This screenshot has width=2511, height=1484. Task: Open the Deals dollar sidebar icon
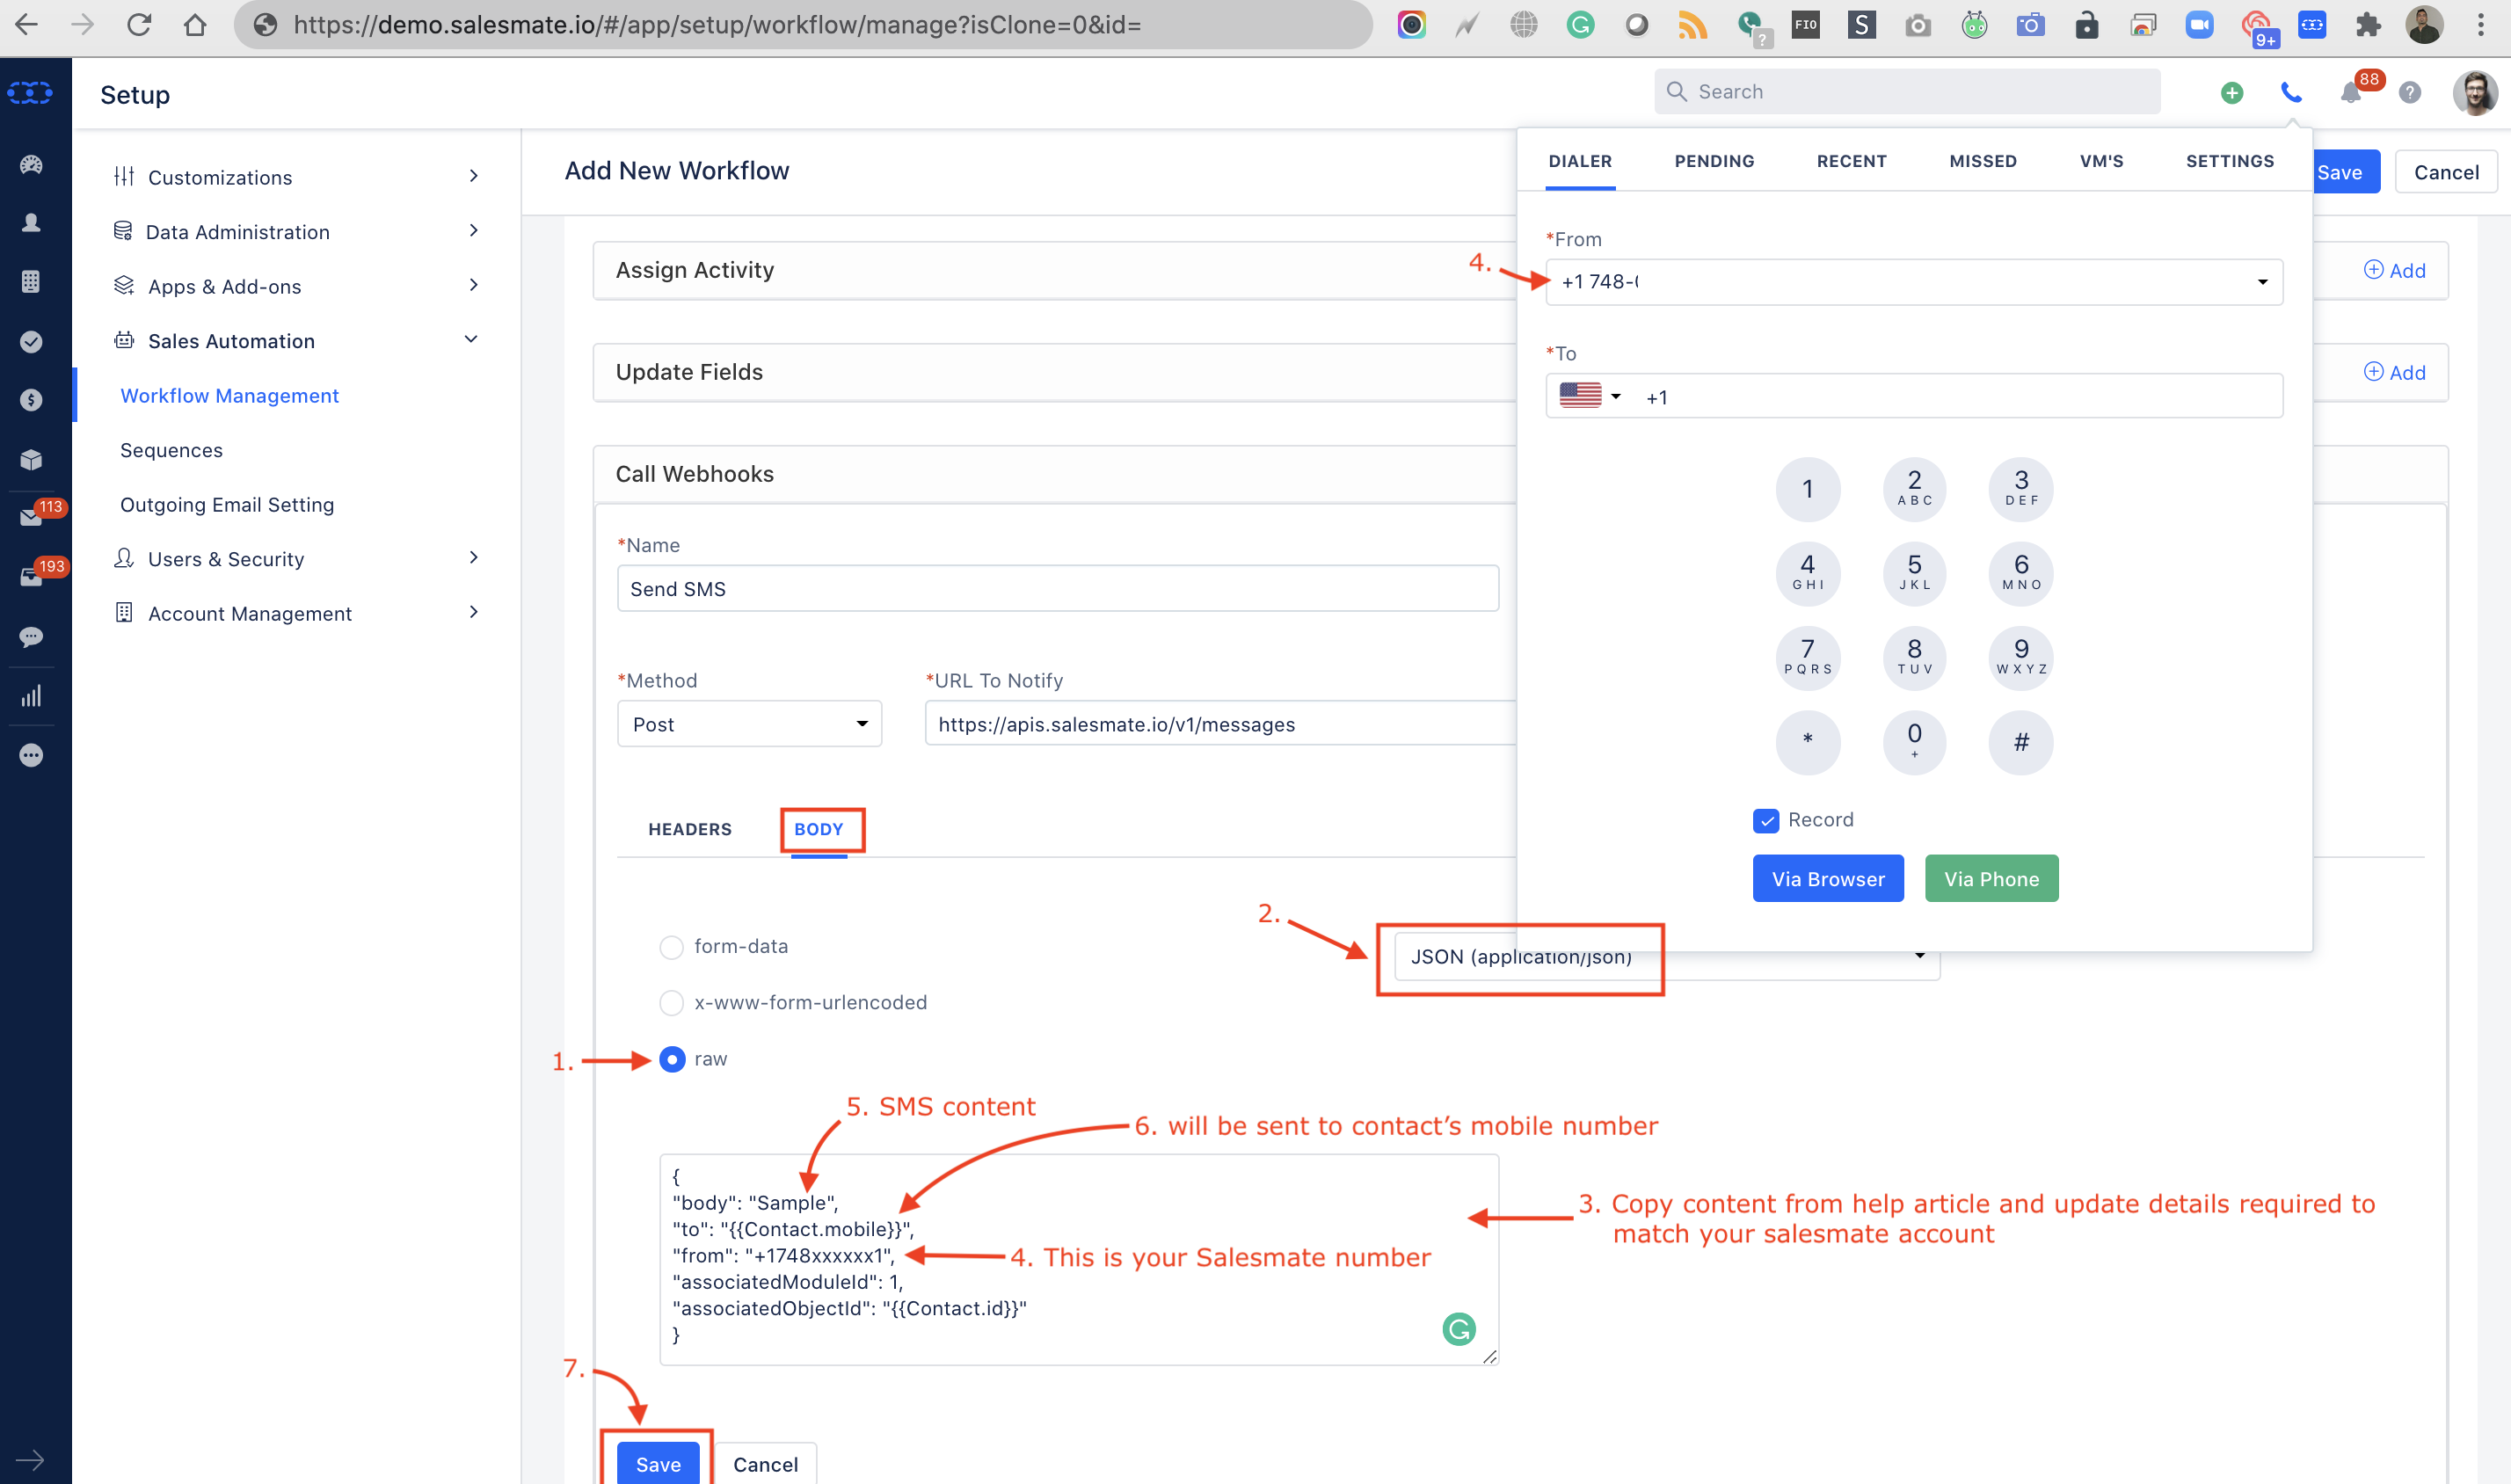pyautogui.click(x=31, y=400)
